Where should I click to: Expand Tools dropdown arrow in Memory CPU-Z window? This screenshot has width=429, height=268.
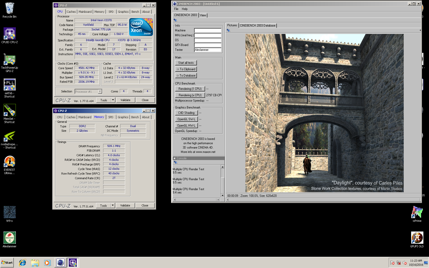[113, 205]
